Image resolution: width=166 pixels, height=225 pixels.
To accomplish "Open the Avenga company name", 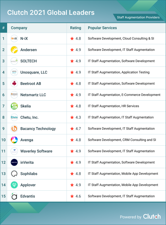I will coord(27,140).
